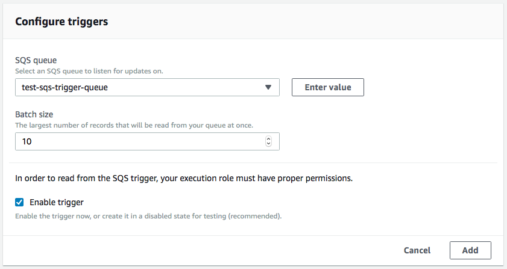Click the queue name text test-sqs-trigger-queue
Viewport: 507px width, 269px height.
tap(65, 87)
